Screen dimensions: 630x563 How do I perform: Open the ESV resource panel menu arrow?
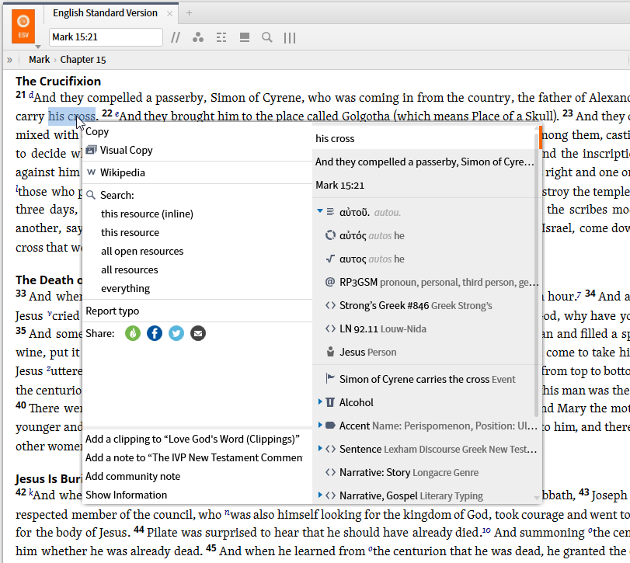pos(38,47)
